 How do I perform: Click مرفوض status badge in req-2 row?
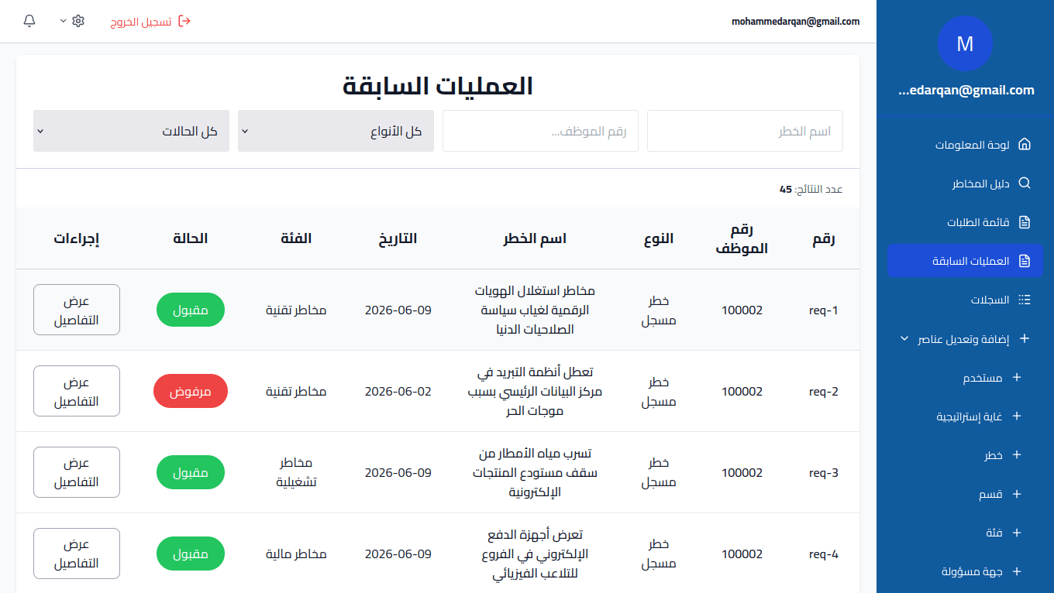click(191, 391)
